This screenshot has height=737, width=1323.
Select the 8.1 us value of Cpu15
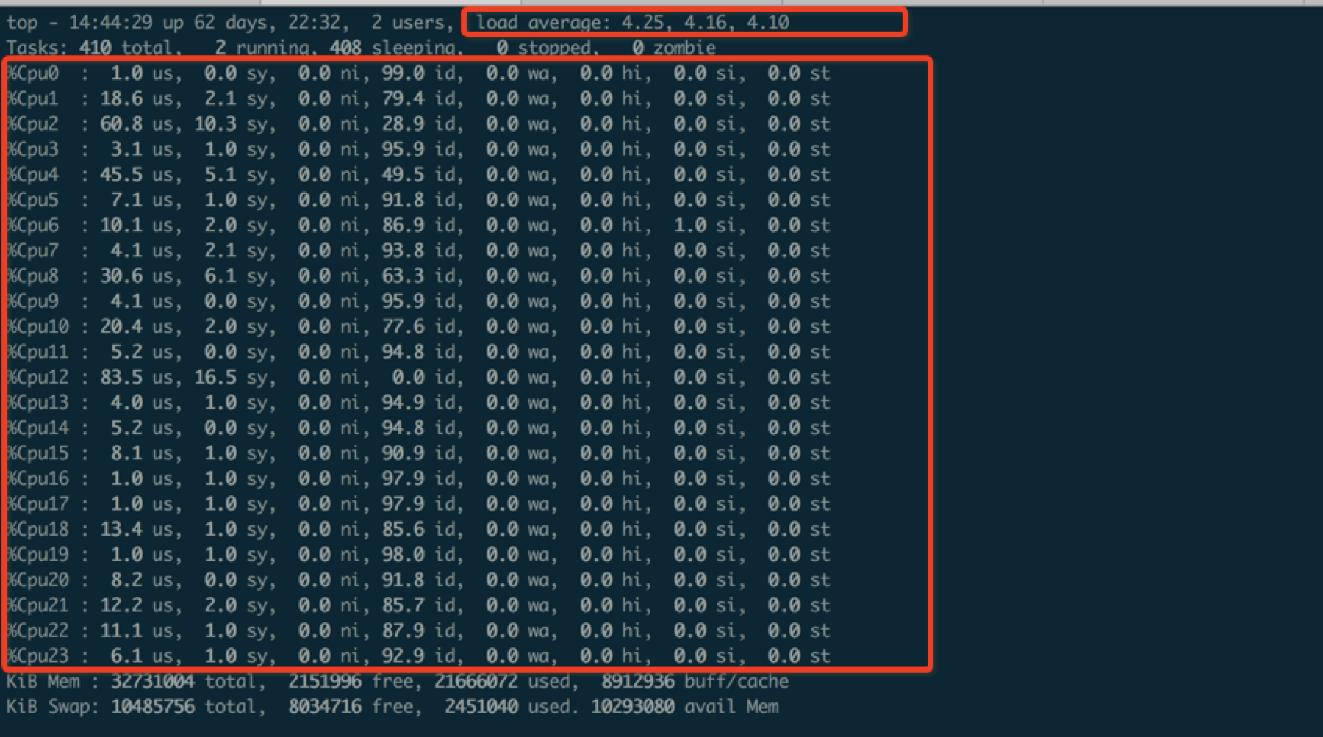point(126,453)
